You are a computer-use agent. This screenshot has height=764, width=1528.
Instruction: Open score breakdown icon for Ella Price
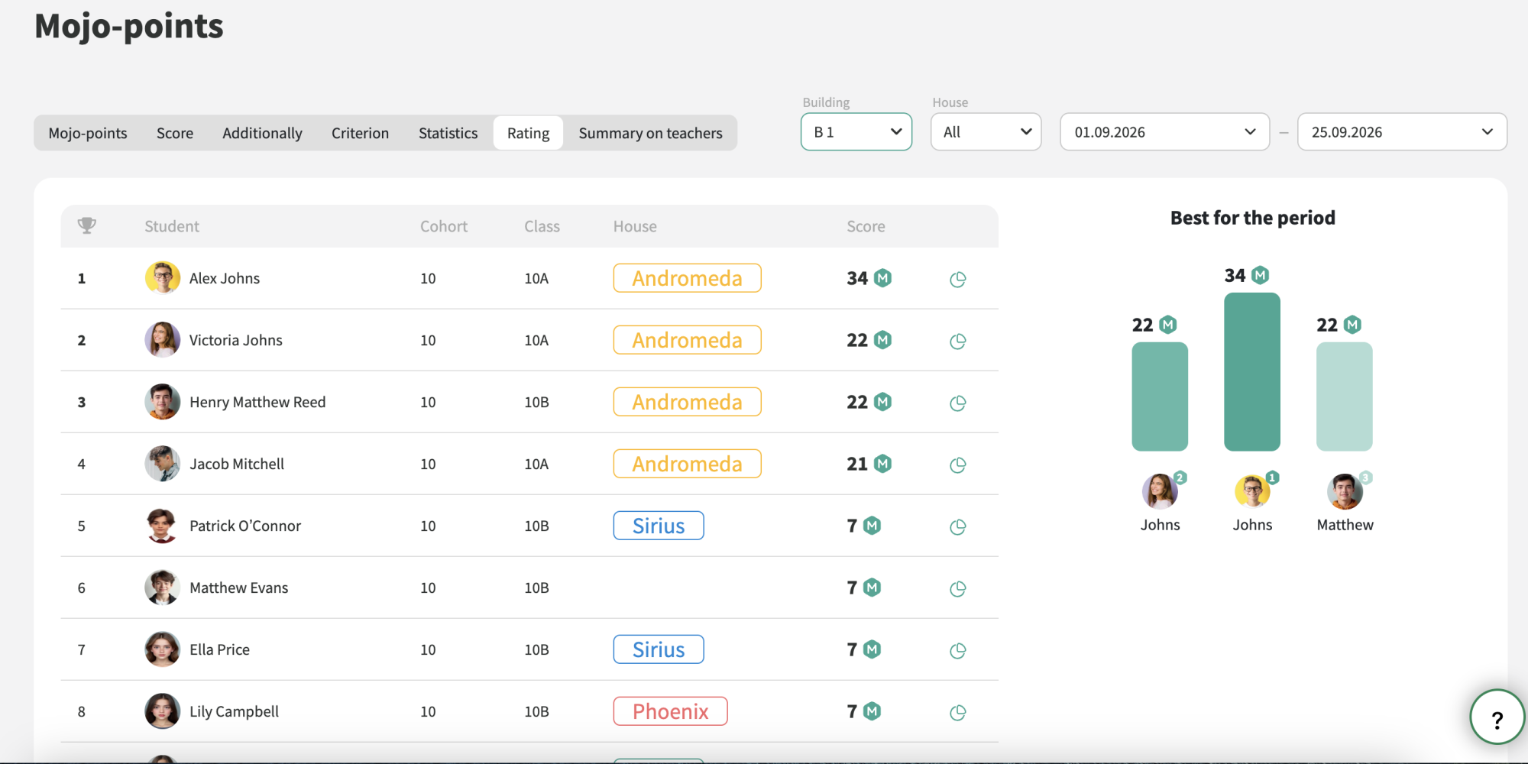pyautogui.click(x=957, y=650)
